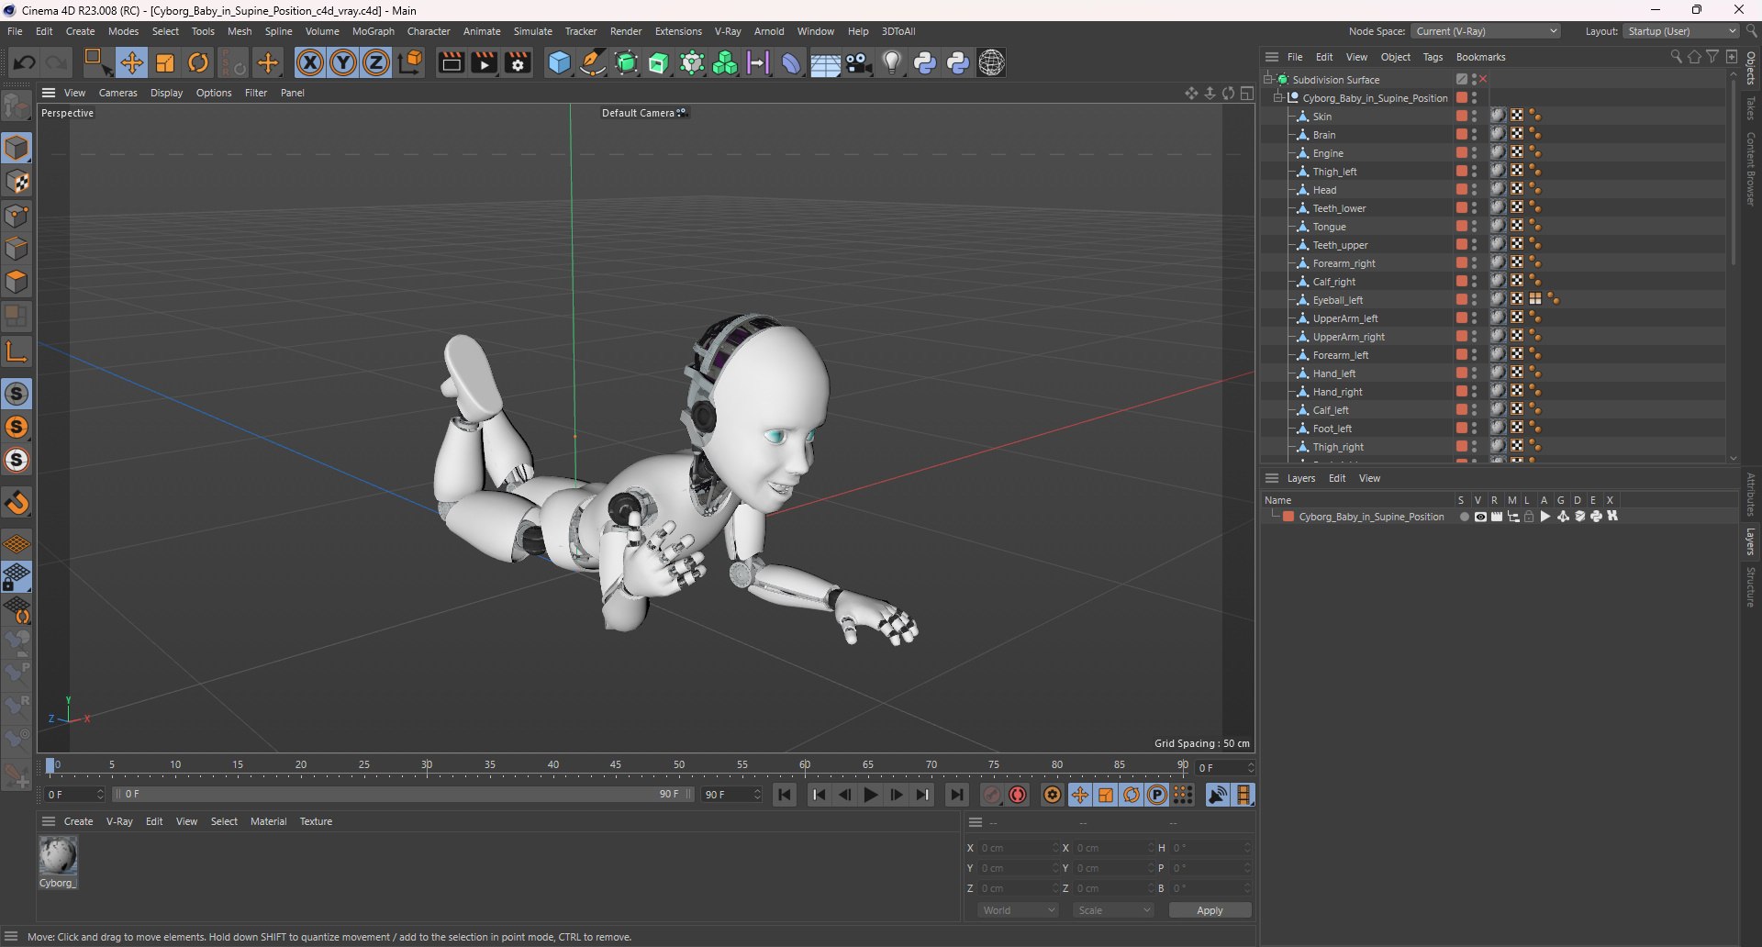The height and width of the screenshot is (947, 1762).
Task: Go to end of animation button
Action: [x=956, y=795]
